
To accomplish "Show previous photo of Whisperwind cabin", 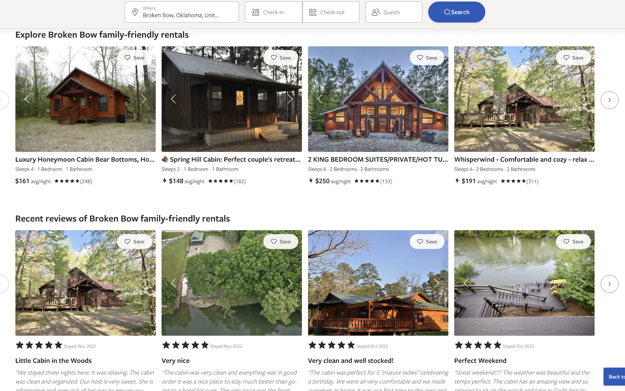I will point(466,99).
